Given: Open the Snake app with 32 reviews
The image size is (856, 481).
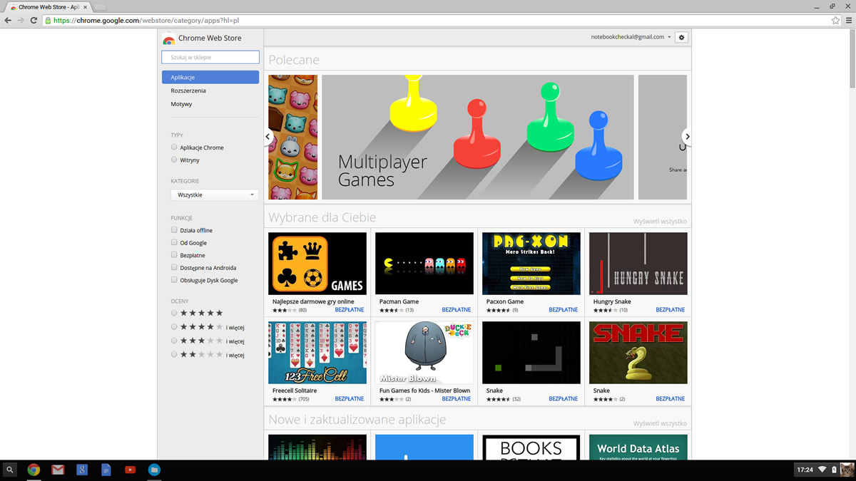Looking at the screenshot, I should coord(531,353).
